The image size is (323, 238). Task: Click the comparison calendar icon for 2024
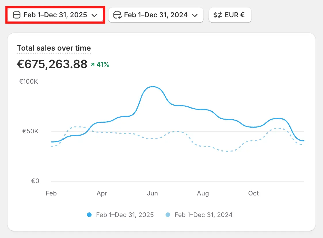(x=117, y=15)
